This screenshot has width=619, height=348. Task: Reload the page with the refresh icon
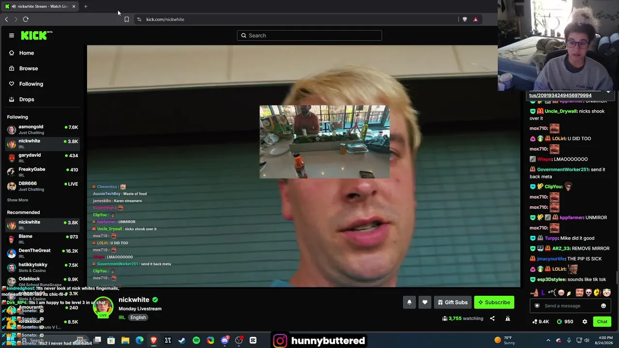tap(26, 19)
